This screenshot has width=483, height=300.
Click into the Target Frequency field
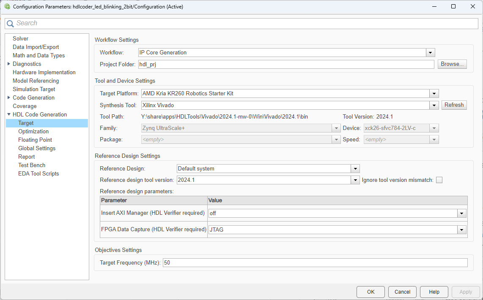coord(315,263)
